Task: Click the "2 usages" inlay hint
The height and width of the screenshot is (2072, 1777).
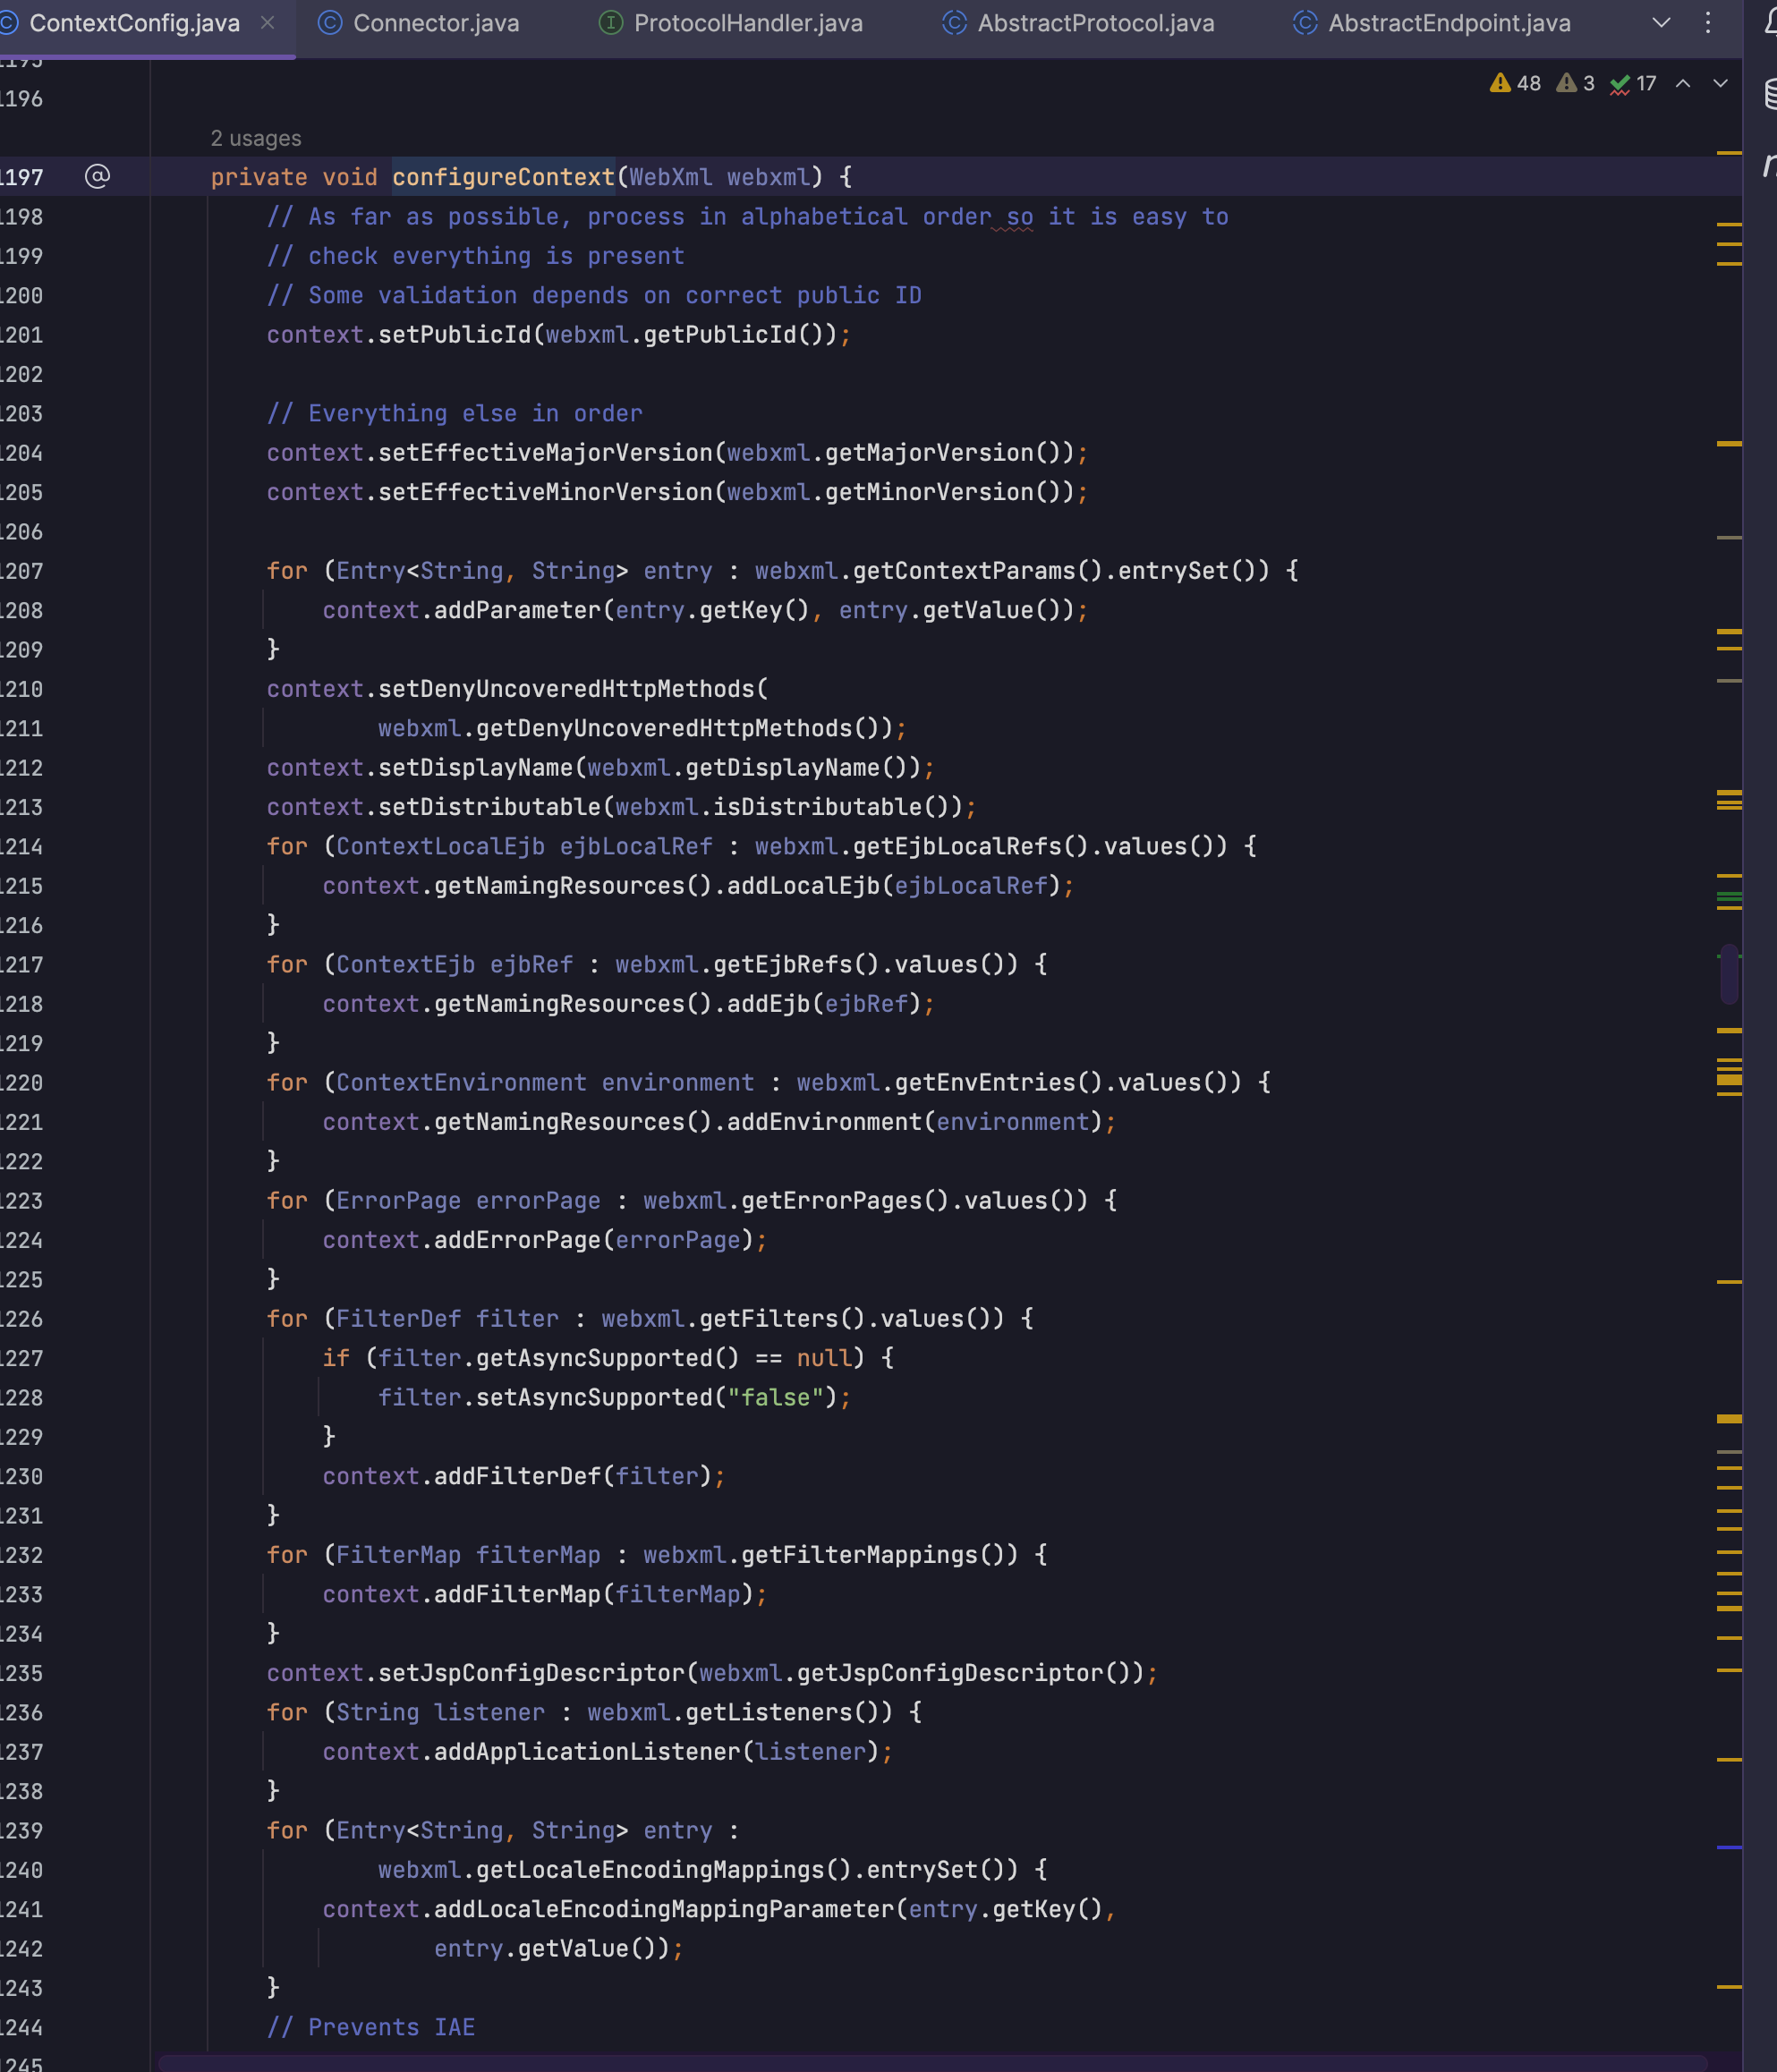Action: point(255,138)
